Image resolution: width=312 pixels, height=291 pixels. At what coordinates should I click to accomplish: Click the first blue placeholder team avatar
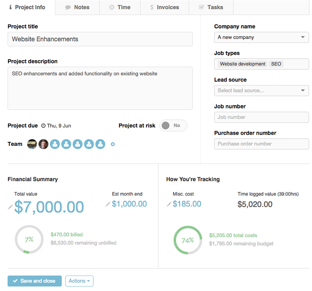pyautogui.click(x=55, y=144)
